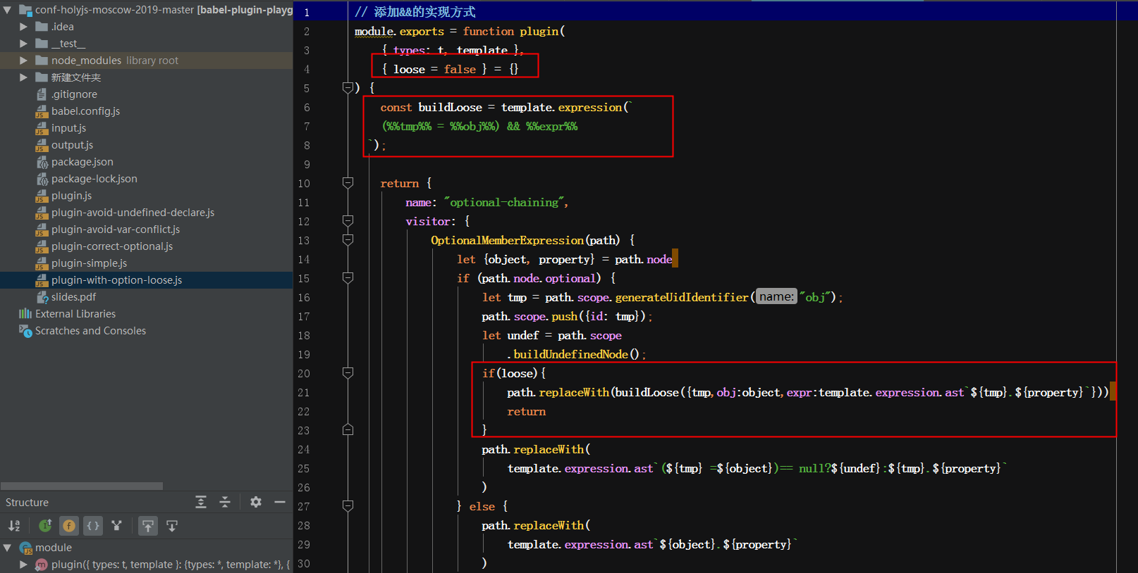Screen dimensions: 1138x573
Task: Click 'buildLoose' identifier on line 6
Action: (x=451, y=107)
